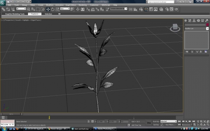The image size is (210, 131).
Task: Toggle the Percent Snap button
Action: click(97, 9)
